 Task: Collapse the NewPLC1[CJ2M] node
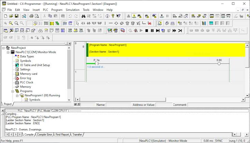(8, 52)
